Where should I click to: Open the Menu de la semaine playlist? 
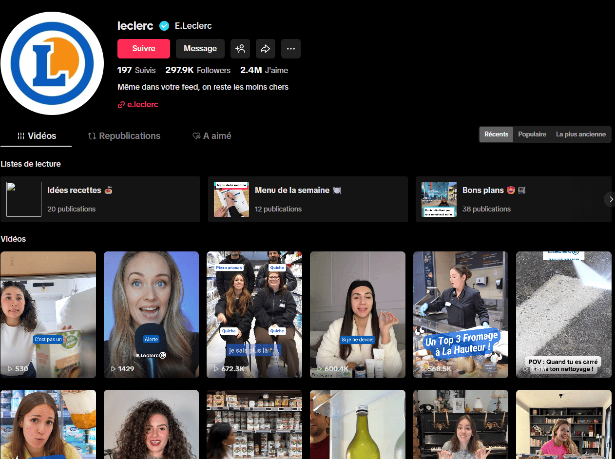tap(308, 199)
